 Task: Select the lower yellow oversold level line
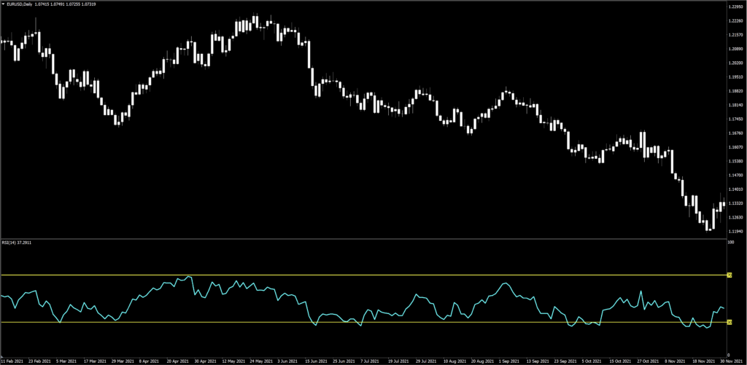[365, 322]
